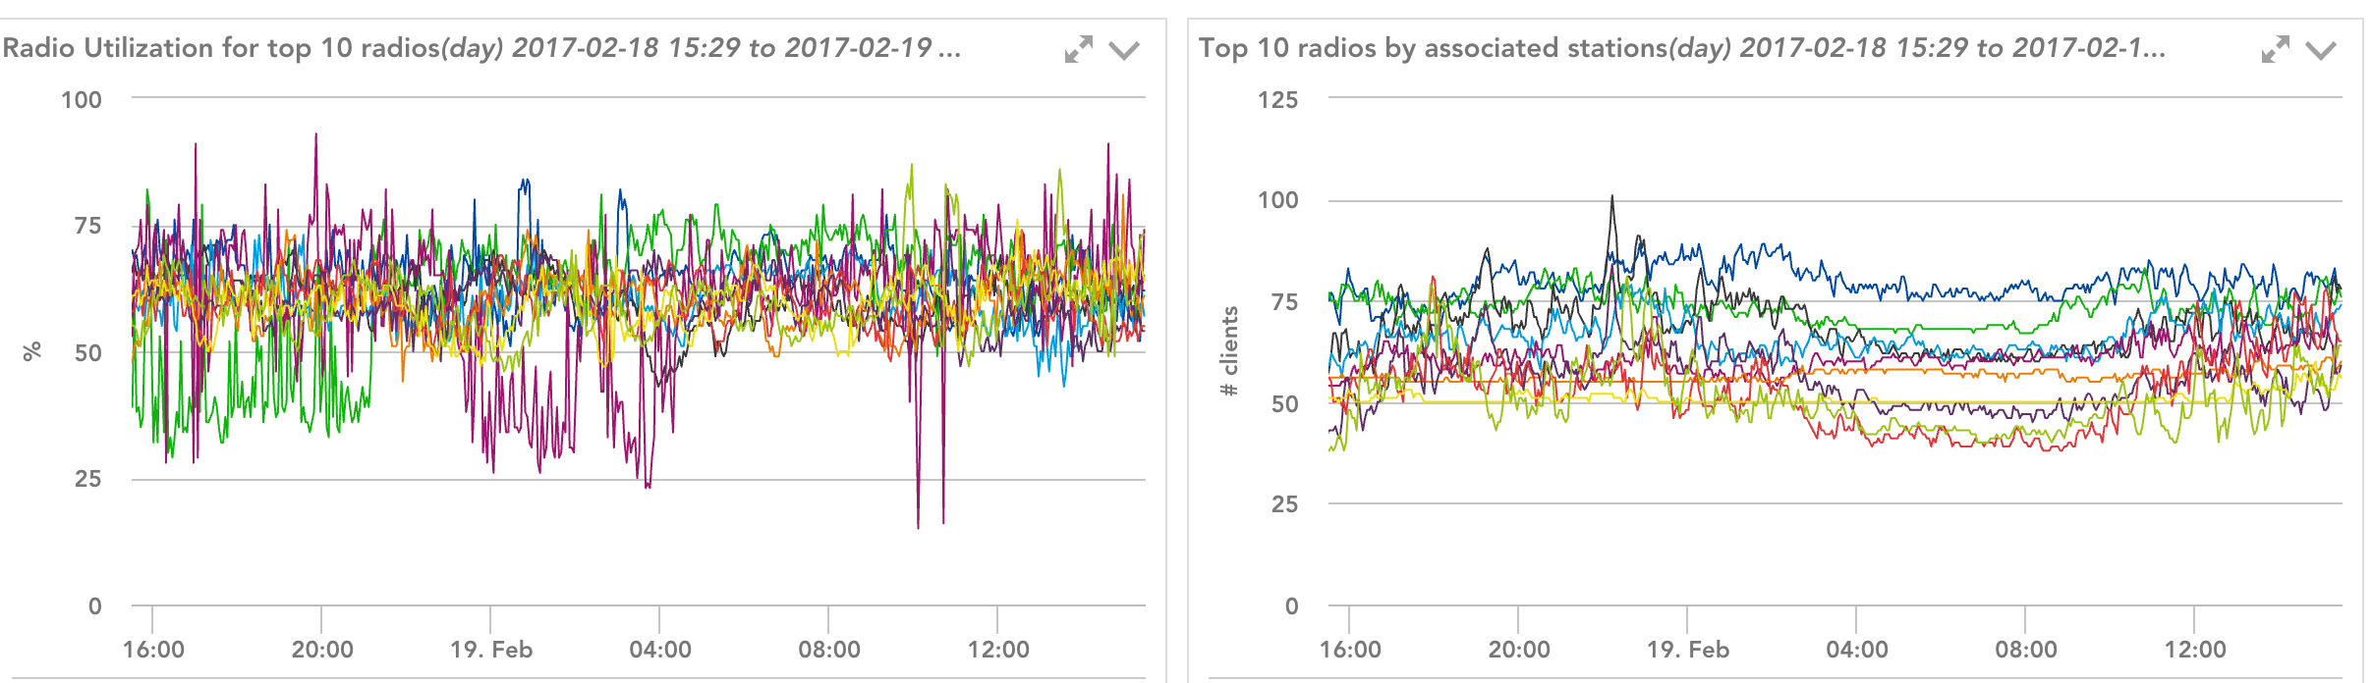Click the Radio Utilization for top 10 radios title
This screenshot has width=2372, height=683.
tap(481, 48)
